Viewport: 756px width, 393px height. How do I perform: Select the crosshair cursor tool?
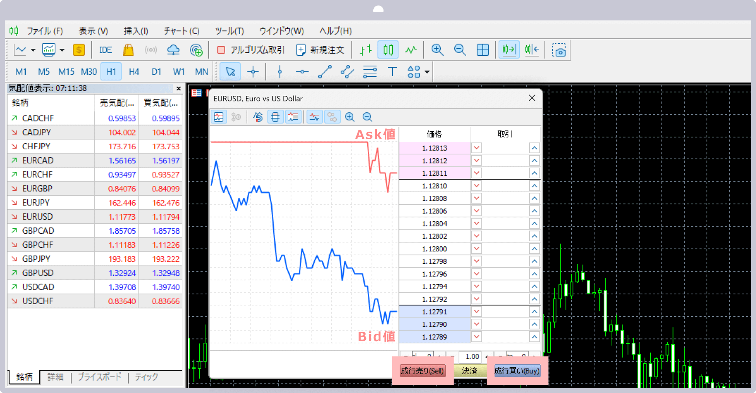(253, 72)
